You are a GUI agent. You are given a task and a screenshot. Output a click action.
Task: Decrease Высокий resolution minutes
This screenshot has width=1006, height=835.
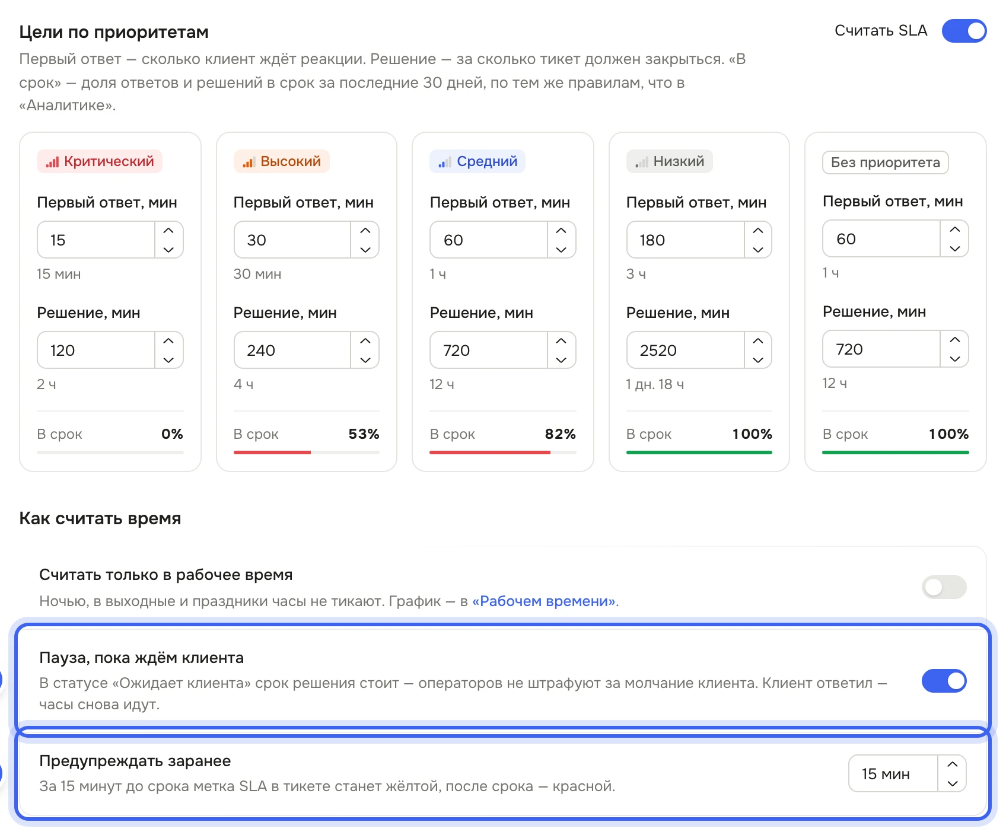[365, 360]
